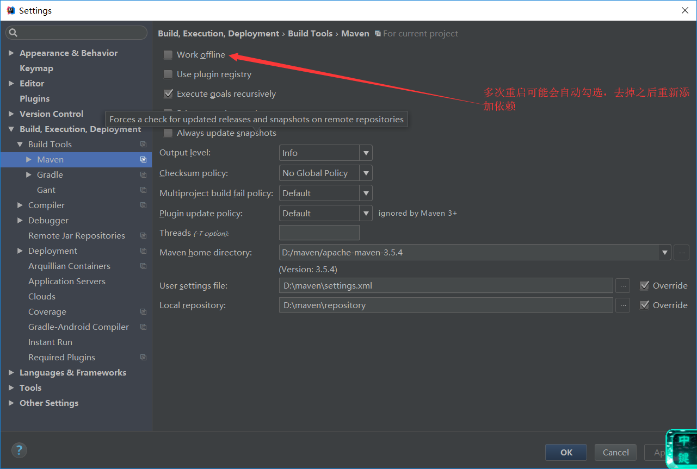Click the User settings file path field
Viewport: 697px width, 469px height.
pyautogui.click(x=446, y=286)
